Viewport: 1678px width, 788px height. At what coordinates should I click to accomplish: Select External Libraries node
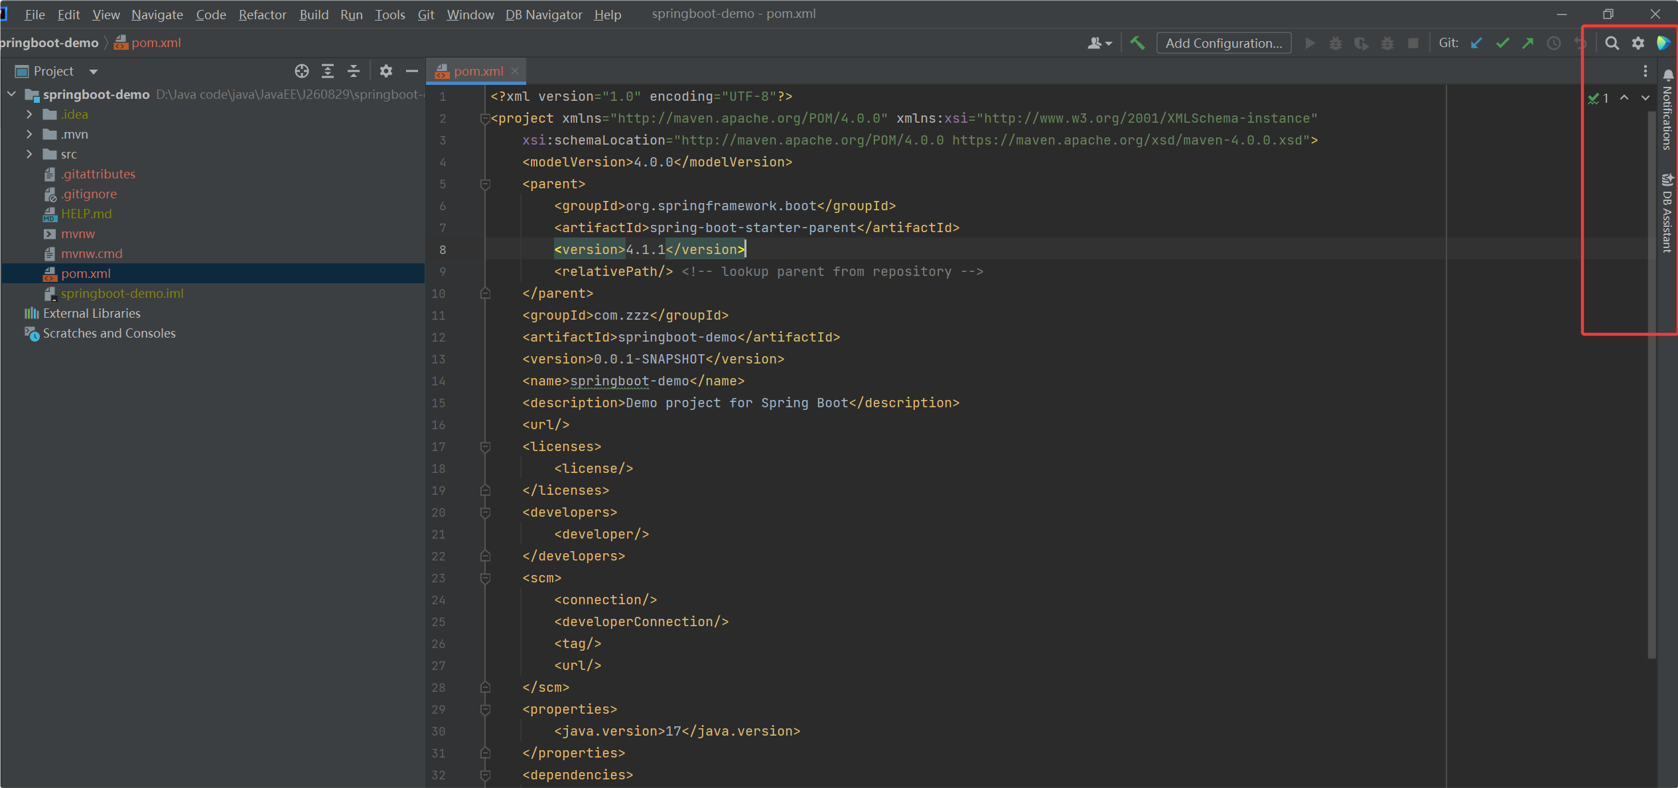point(92,313)
